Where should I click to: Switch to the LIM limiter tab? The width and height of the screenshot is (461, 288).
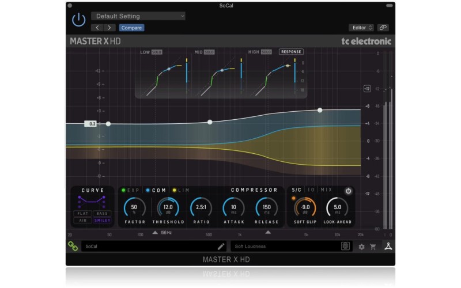181,190
